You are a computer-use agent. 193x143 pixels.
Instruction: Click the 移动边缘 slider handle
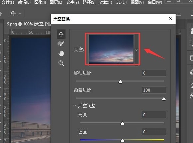(x=120, y=82)
